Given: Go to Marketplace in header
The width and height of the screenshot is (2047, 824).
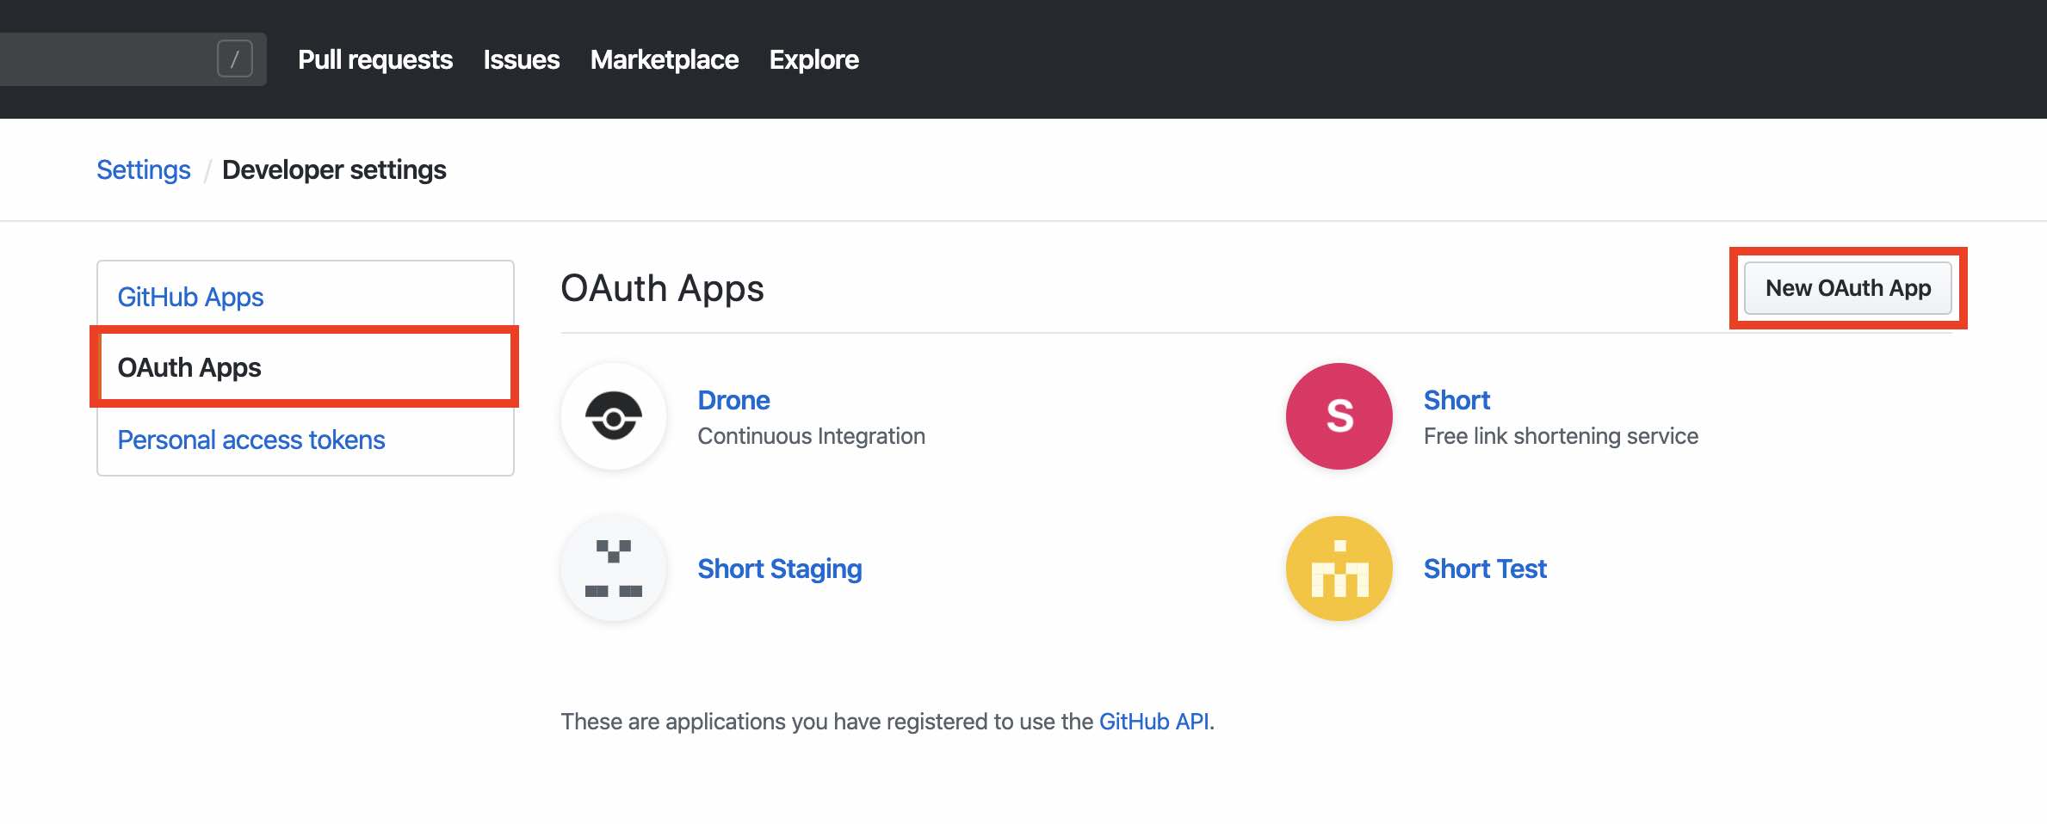Looking at the screenshot, I should [x=665, y=59].
